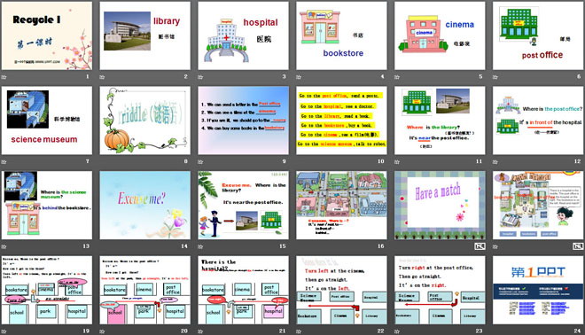The image size is (585, 335).
Task: Click hidden-slide number icon under slide 18
Action: coord(578,246)
